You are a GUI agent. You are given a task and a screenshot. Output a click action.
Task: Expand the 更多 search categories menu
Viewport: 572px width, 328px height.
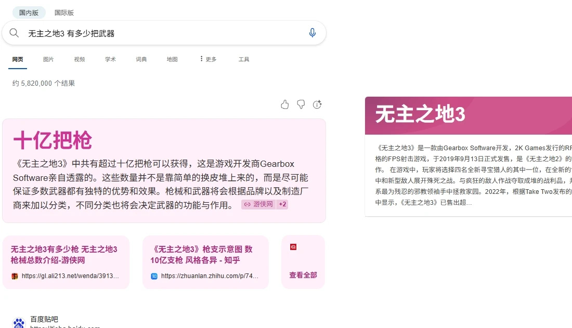[209, 59]
